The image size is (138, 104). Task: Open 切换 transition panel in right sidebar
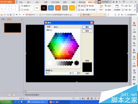(134, 37)
